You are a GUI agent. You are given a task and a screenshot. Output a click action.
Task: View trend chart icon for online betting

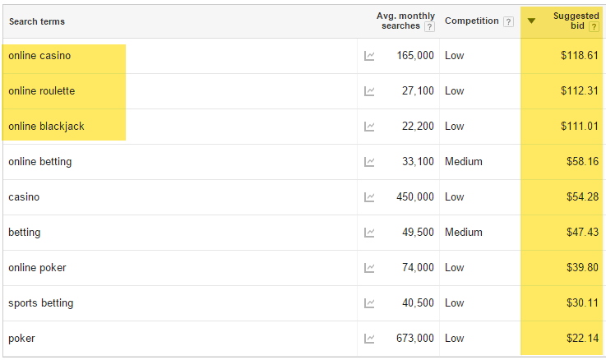pos(369,162)
